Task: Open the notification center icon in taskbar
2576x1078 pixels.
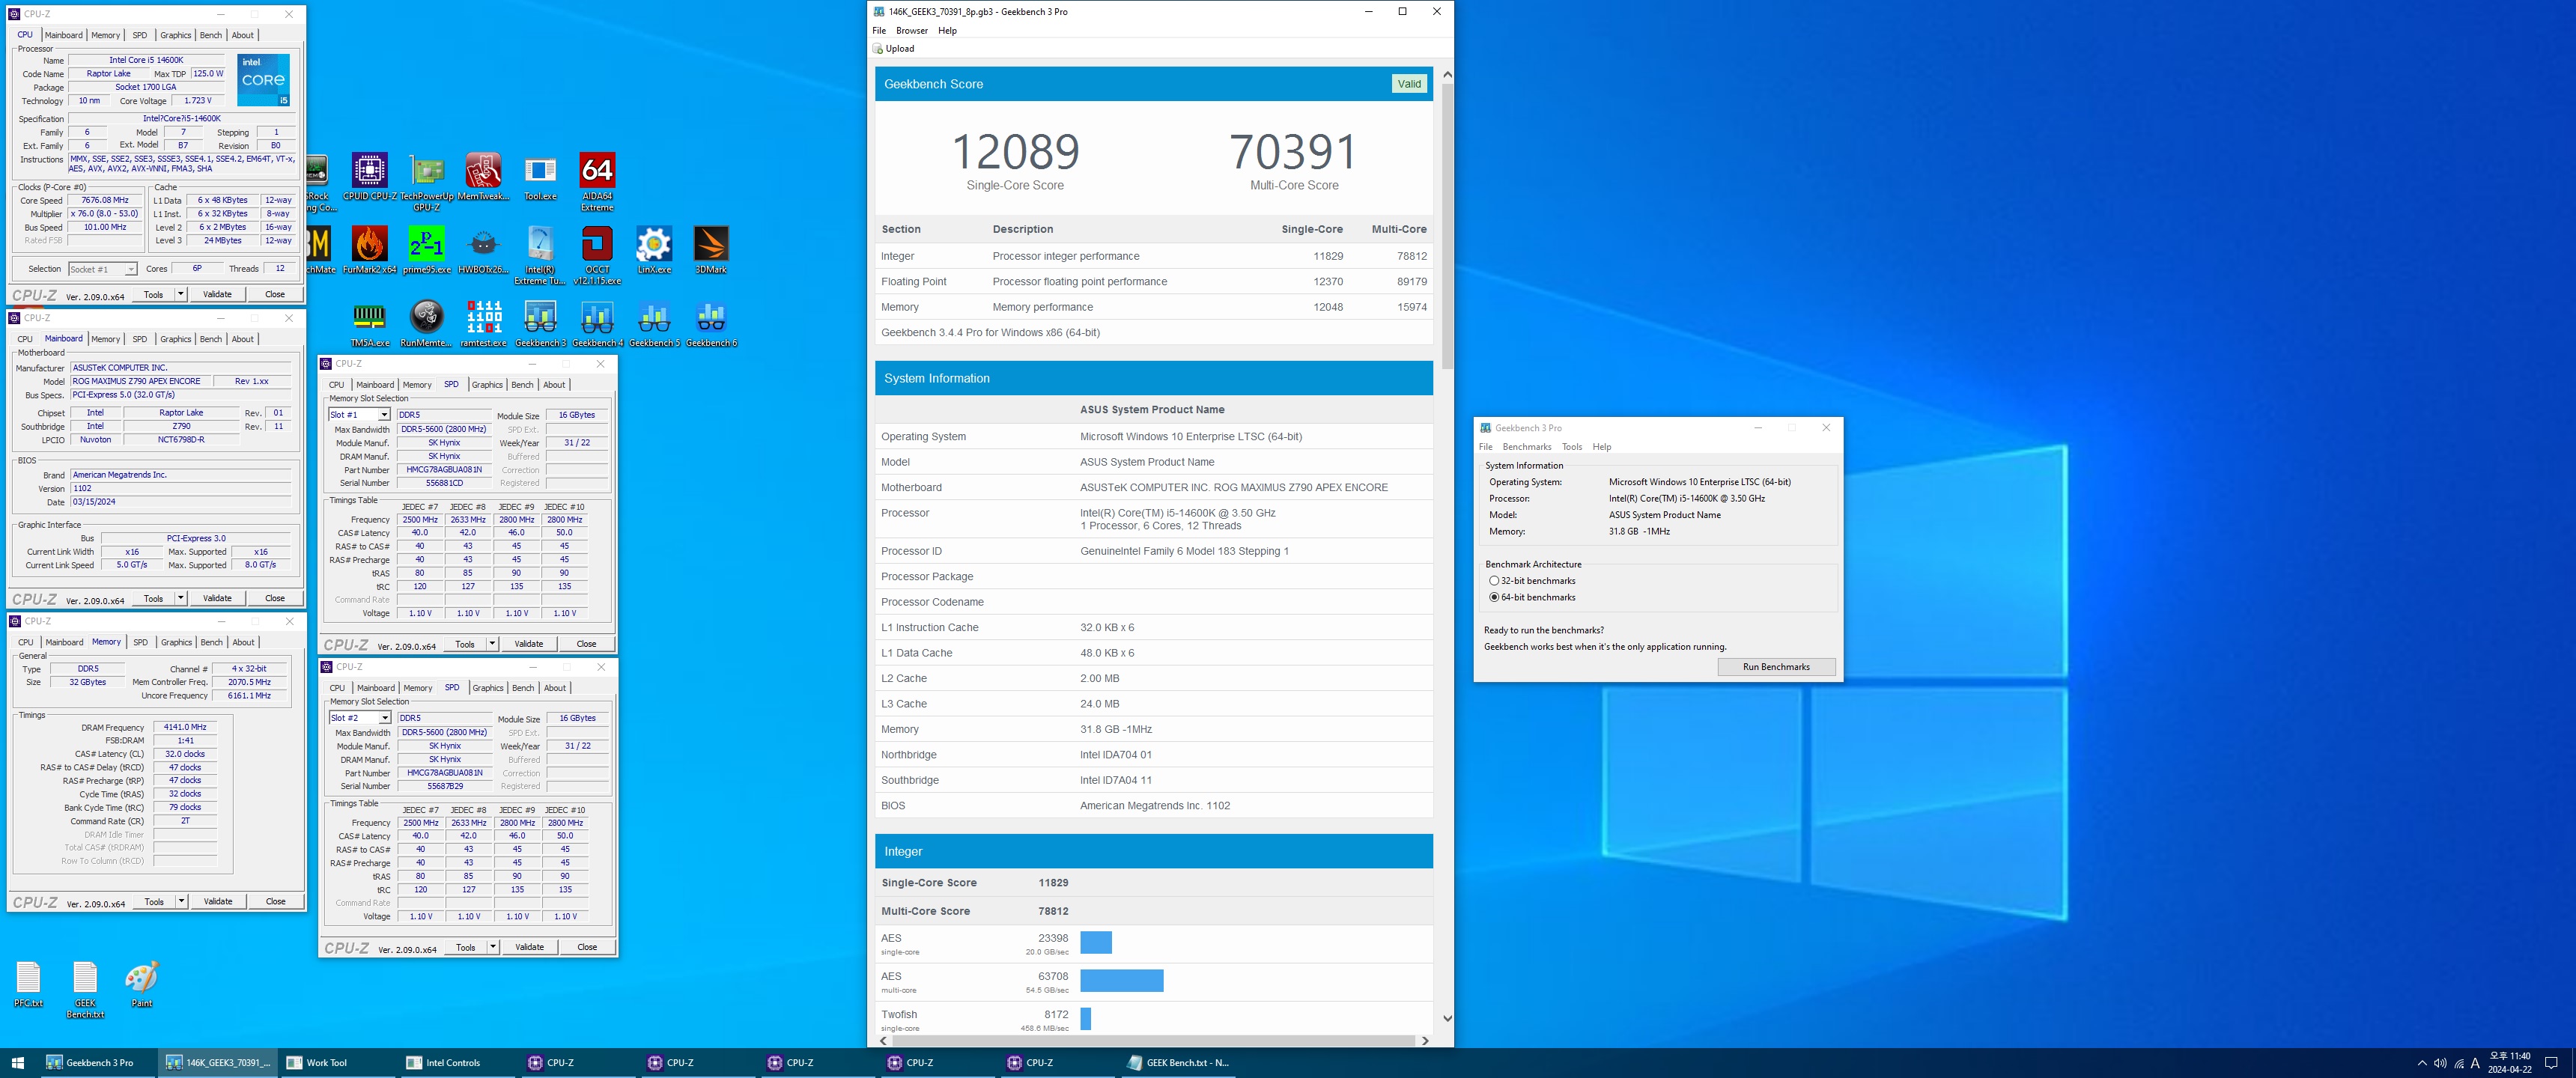Action: click(x=2551, y=1063)
